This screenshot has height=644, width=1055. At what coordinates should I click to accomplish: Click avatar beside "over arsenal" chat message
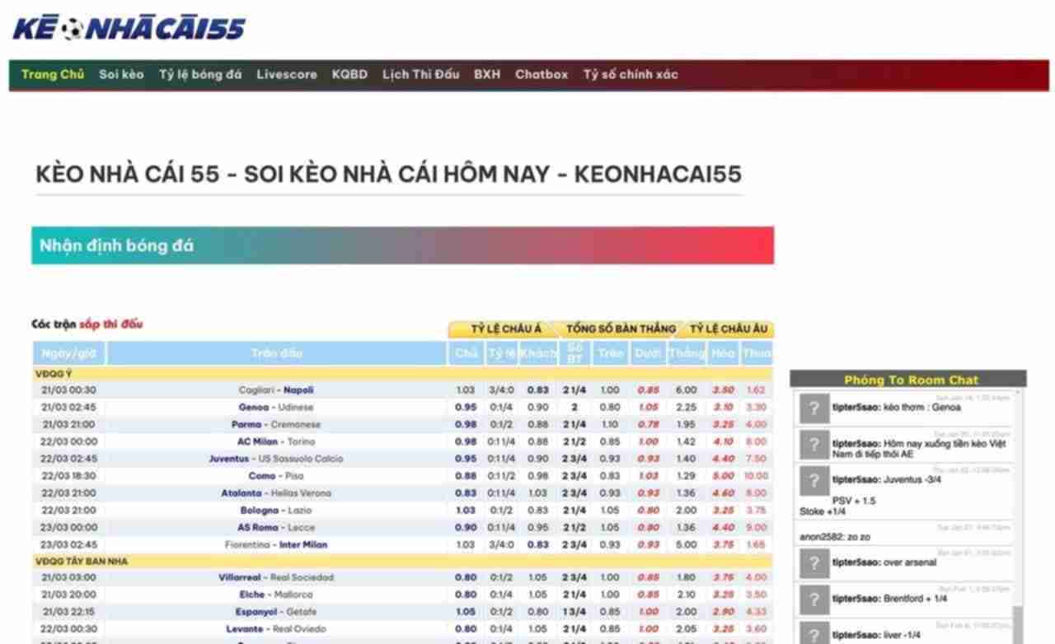(x=814, y=562)
